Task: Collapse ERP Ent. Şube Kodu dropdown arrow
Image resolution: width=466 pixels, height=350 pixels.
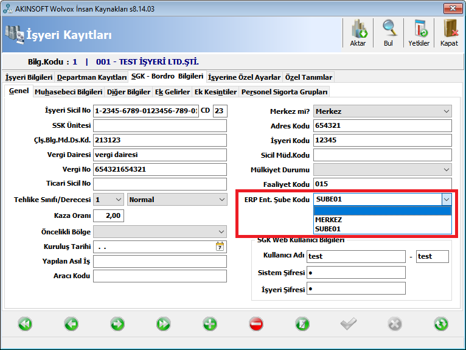Action: click(x=447, y=199)
